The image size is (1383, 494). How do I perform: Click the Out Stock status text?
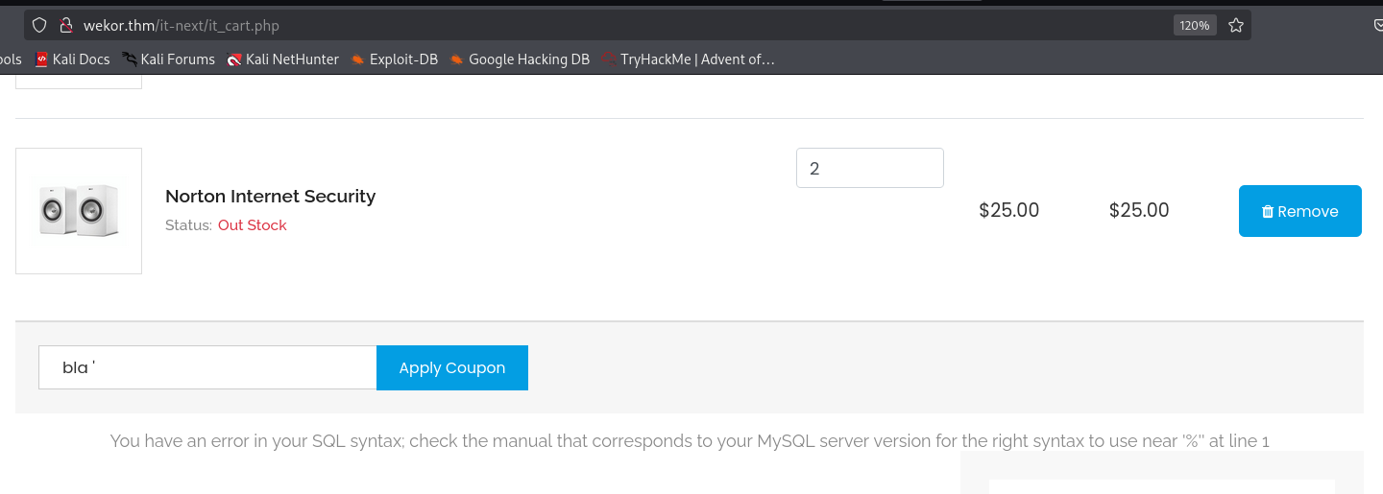[x=253, y=225]
